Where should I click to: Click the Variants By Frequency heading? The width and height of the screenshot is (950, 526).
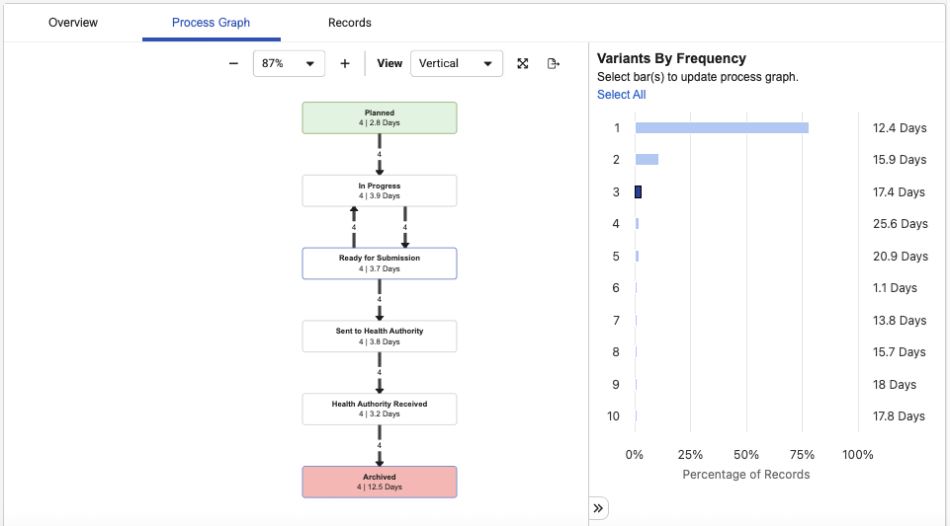coord(671,58)
